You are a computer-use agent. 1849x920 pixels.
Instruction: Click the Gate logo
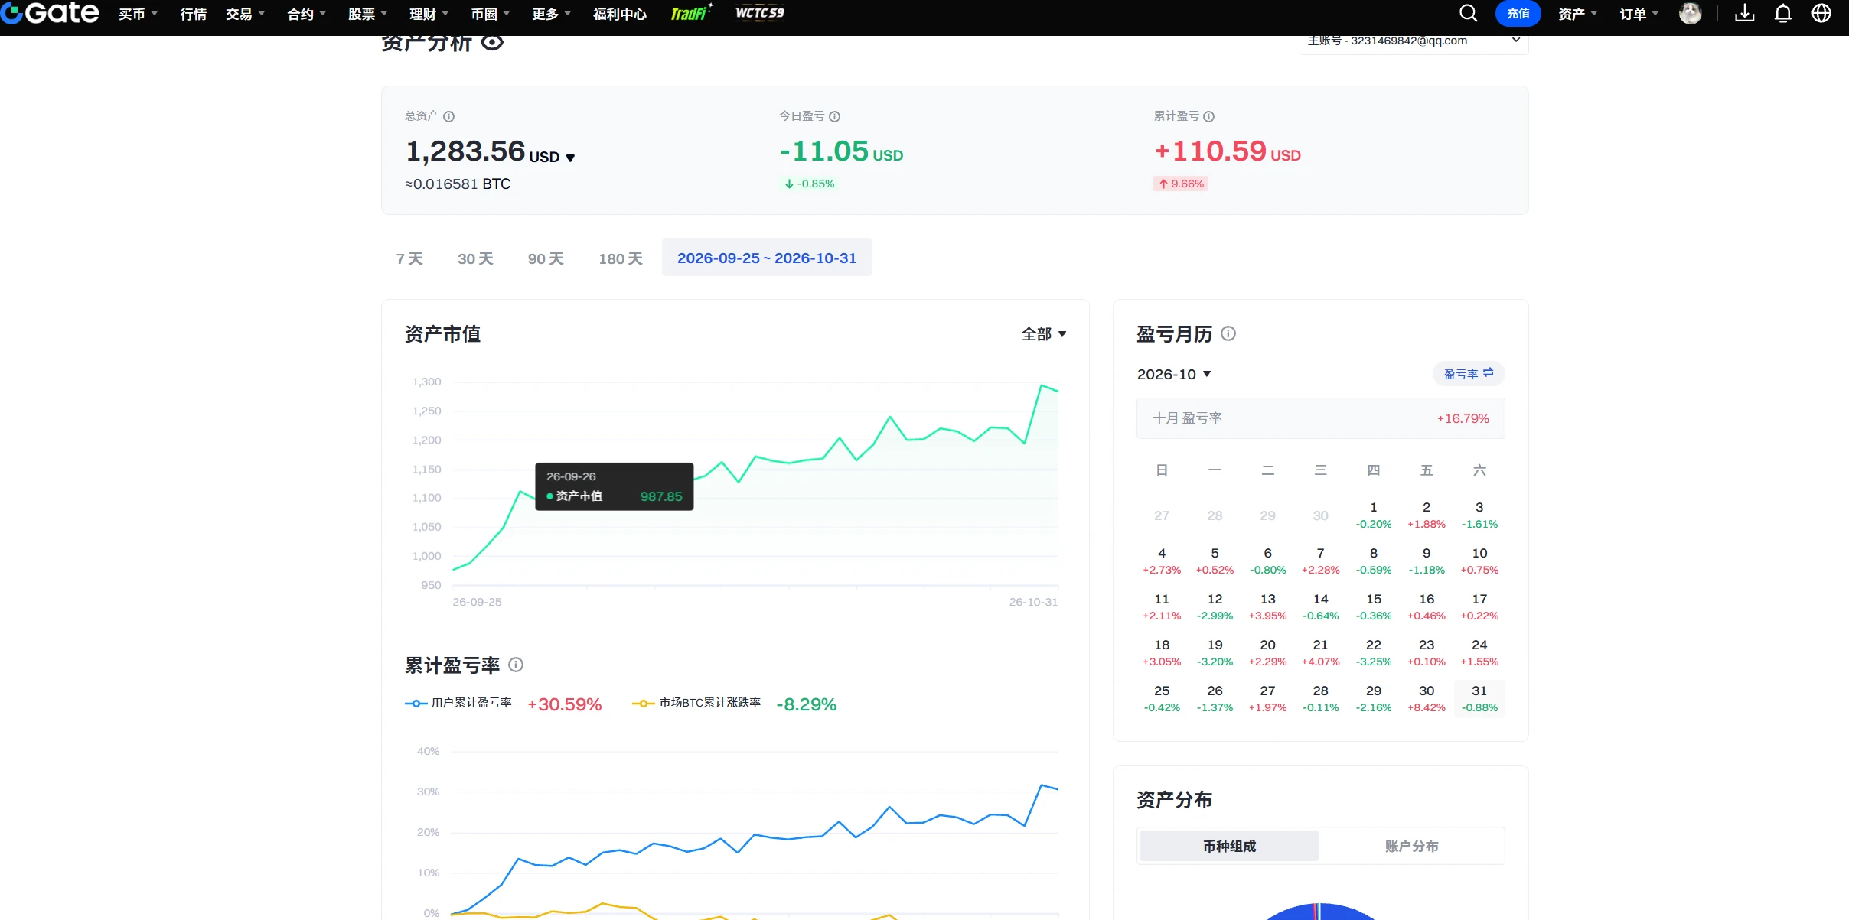50,13
